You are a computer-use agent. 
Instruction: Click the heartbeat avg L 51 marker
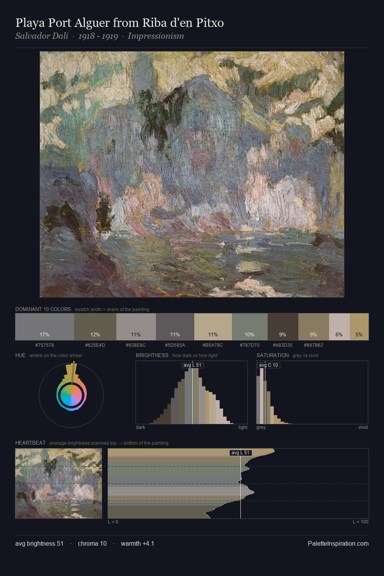[240, 453]
